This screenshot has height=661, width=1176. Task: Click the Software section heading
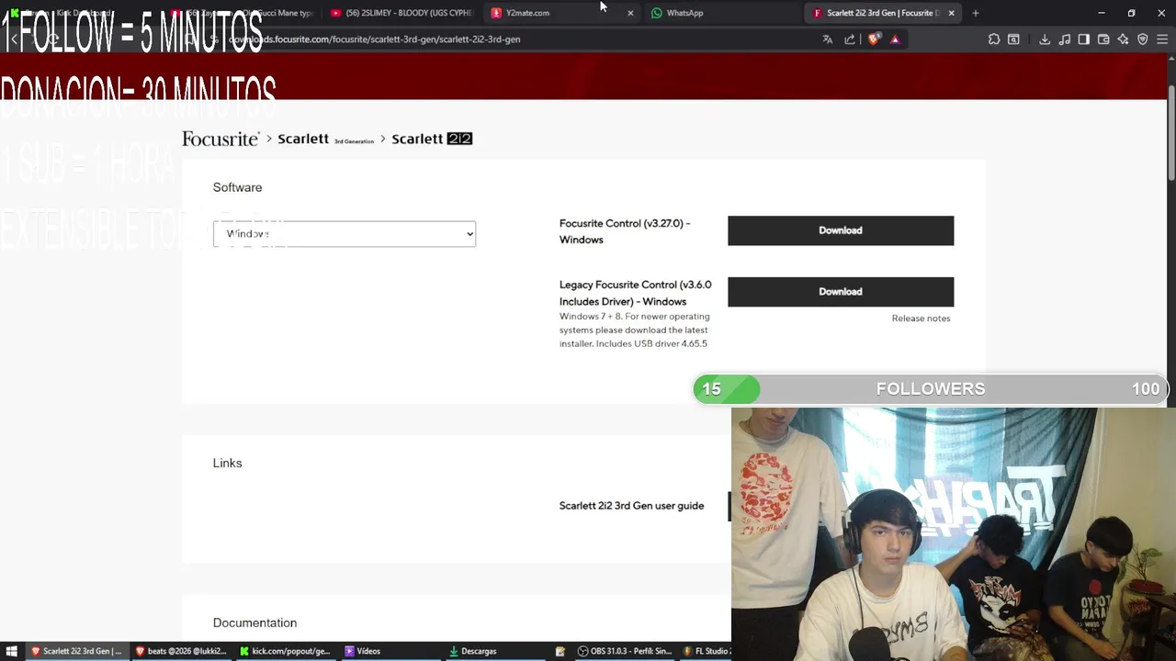tap(237, 187)
